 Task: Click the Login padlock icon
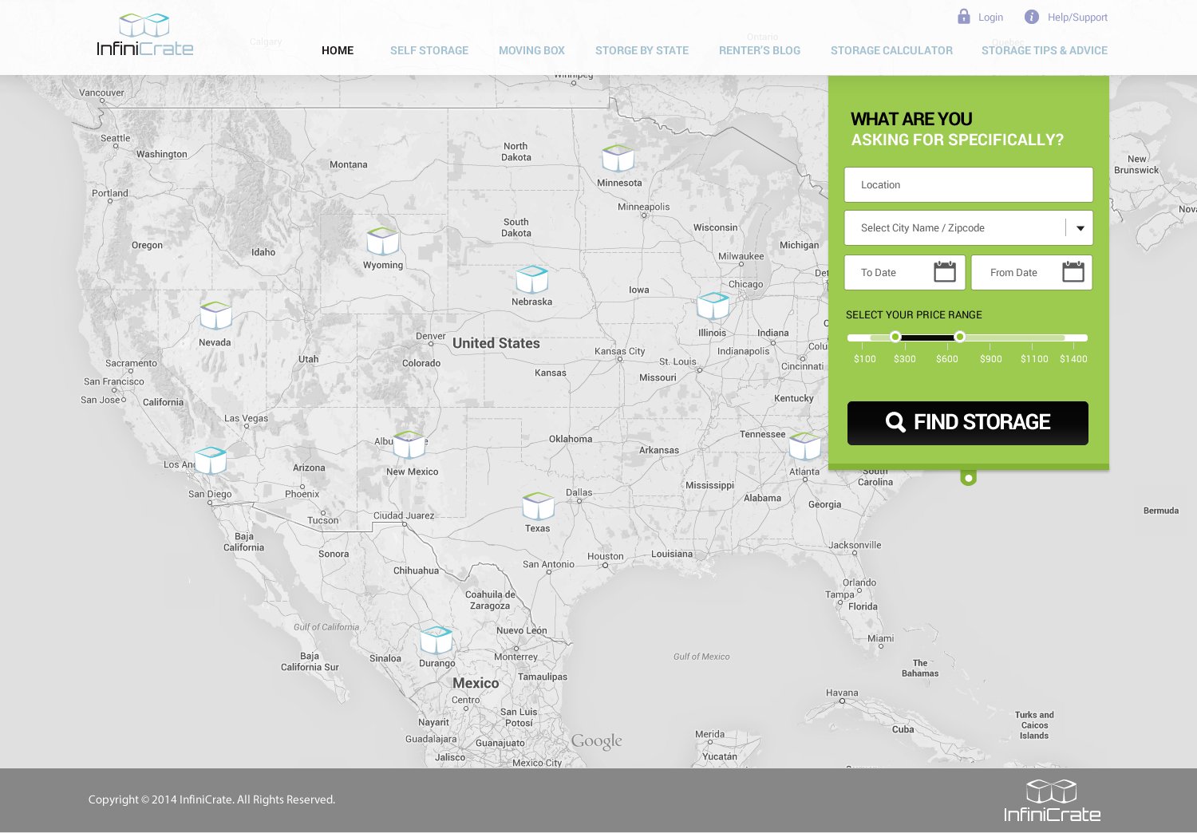[964, 17]
